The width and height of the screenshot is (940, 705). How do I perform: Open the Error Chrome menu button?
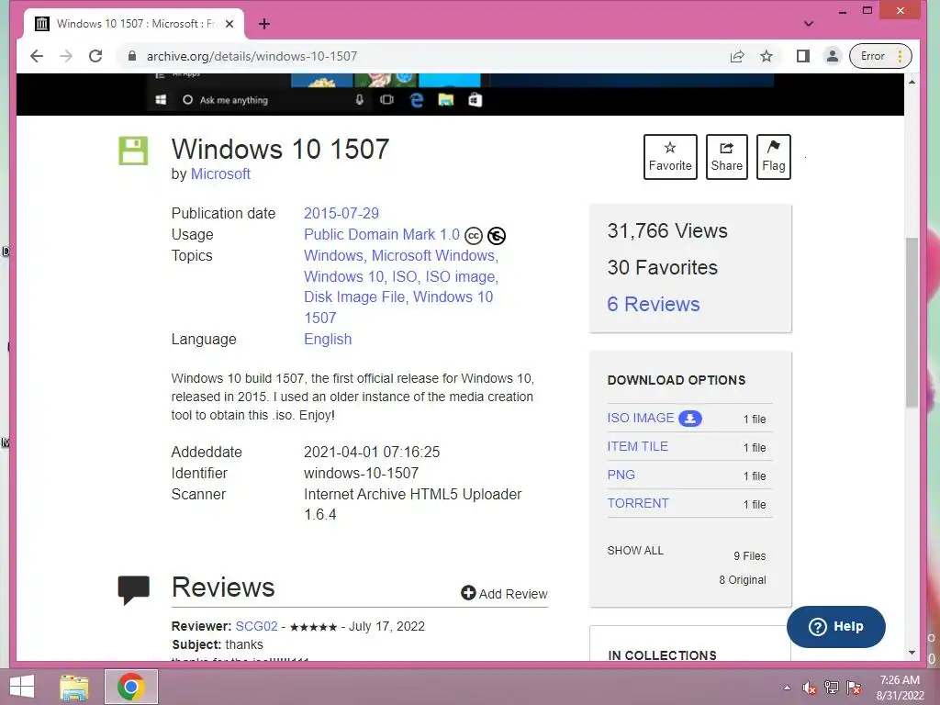pyautogui.click(x=880, y=56)
